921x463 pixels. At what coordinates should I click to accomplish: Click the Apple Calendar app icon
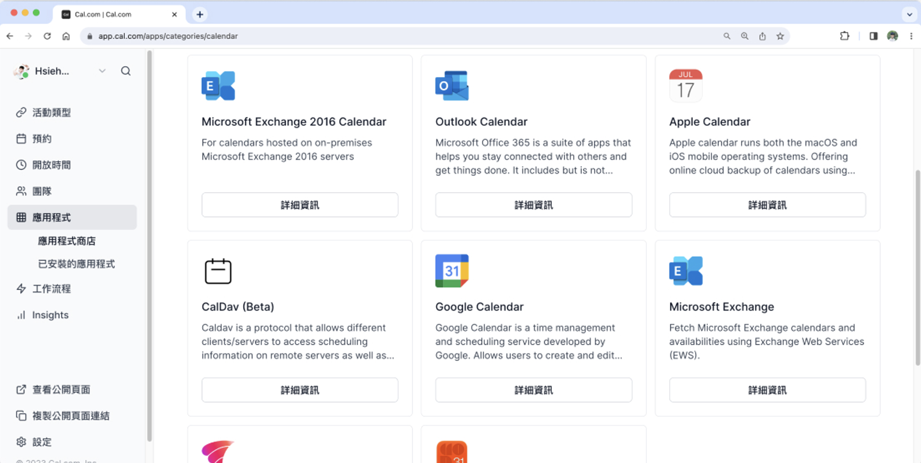tap(686, 86)
